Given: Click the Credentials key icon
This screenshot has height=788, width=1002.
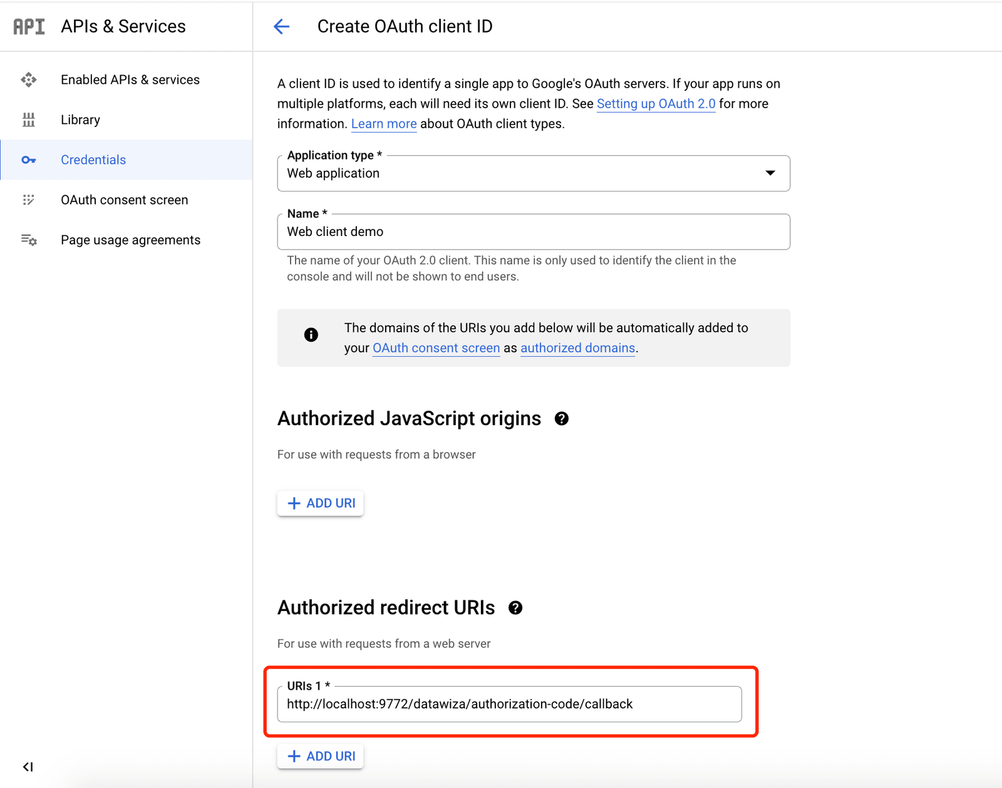Looking at the screenshot, I should 29,160.
